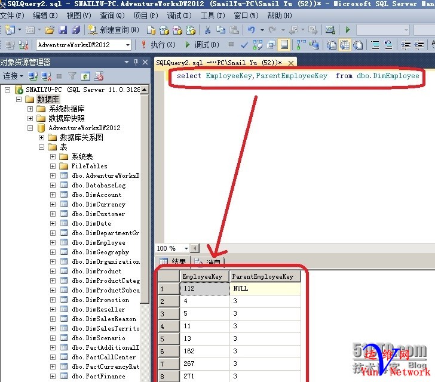Open the File menu

[x=12, y=16]
